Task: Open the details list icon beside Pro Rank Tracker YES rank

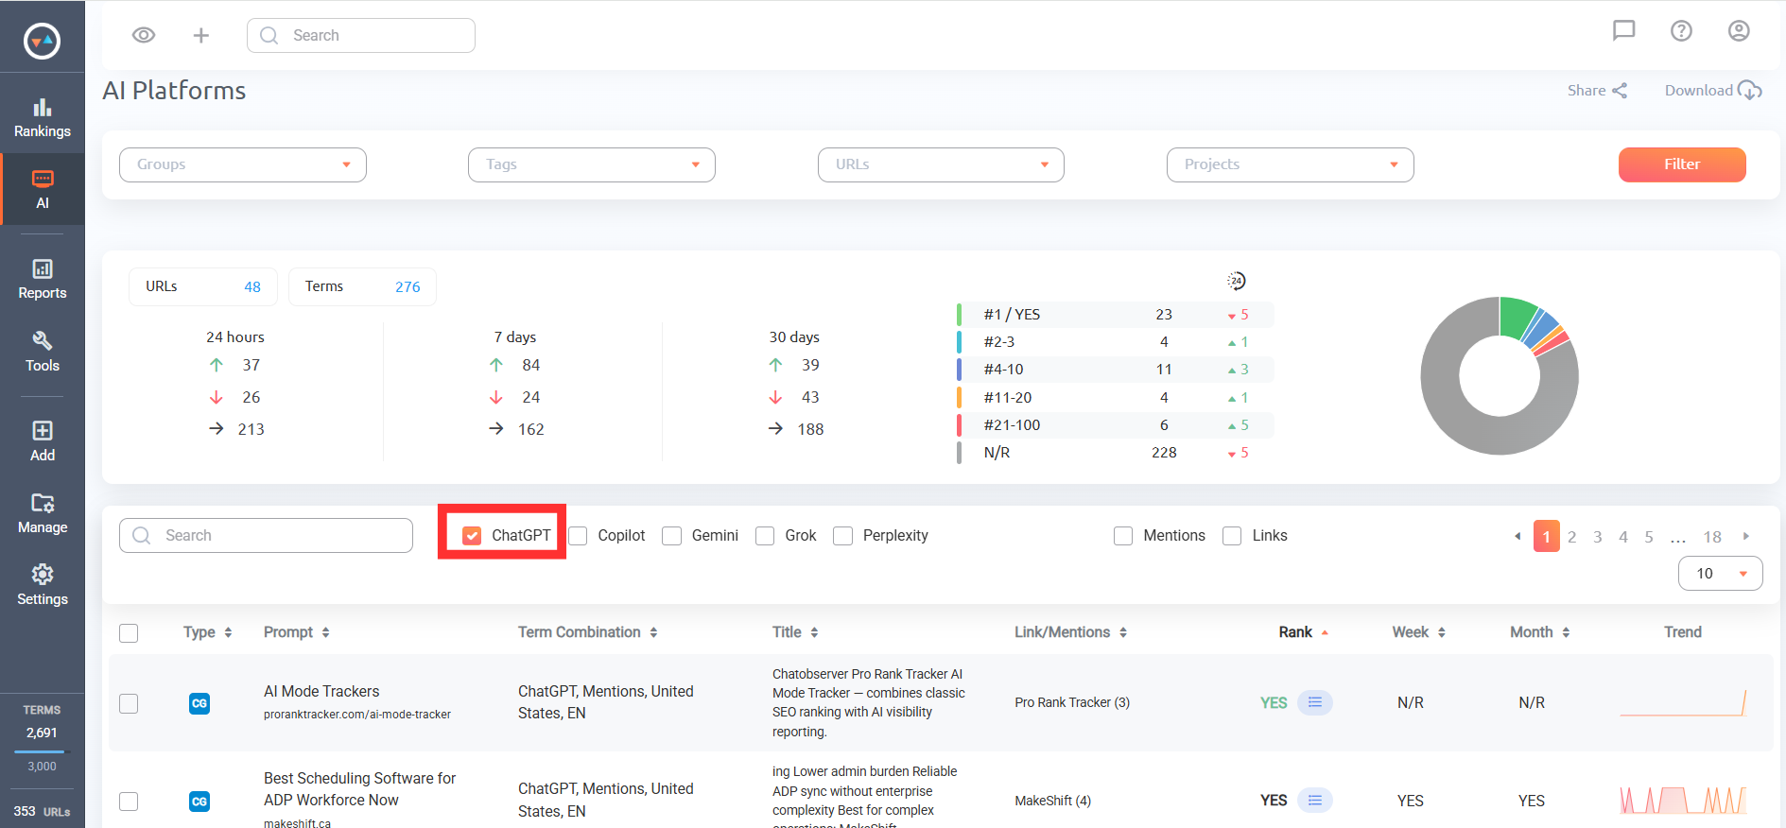Action: [1315, 702]
